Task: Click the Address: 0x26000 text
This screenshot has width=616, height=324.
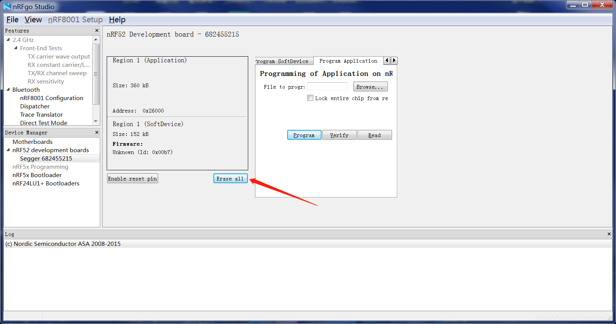Action: pyautogui.click(x=138, y=111)
